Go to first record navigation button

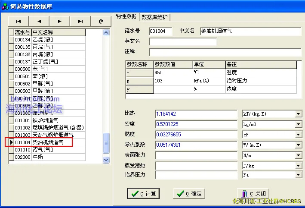tap(18, 22)
